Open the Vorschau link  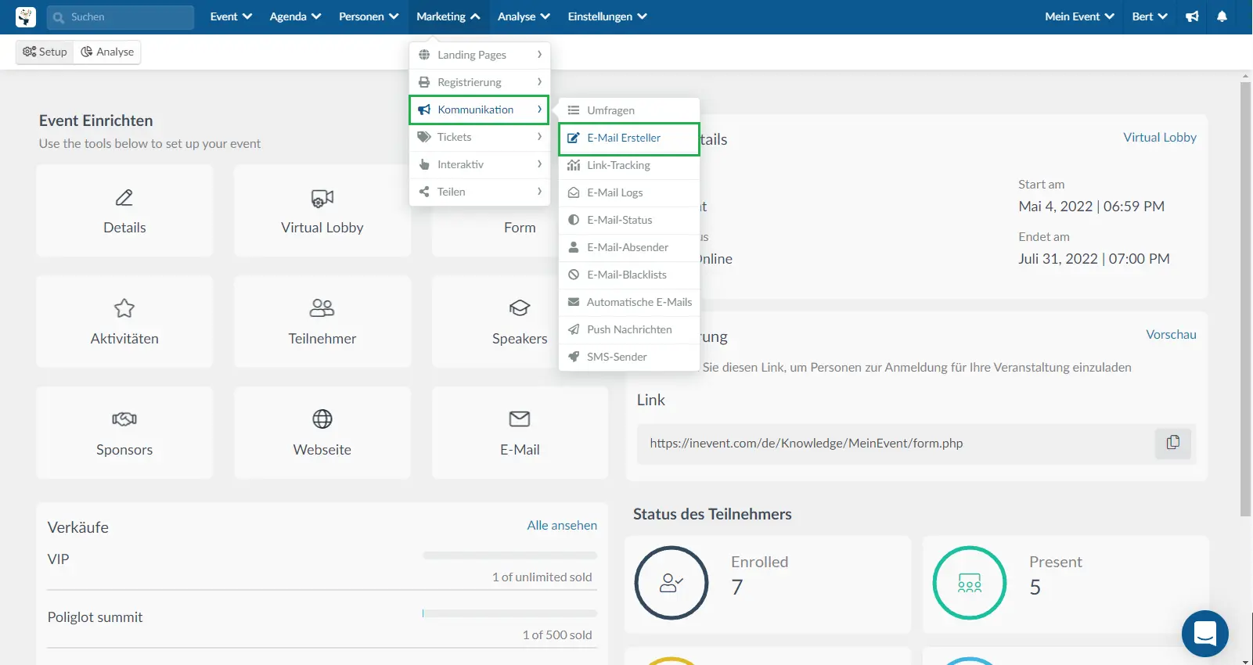coord(1171,334)
